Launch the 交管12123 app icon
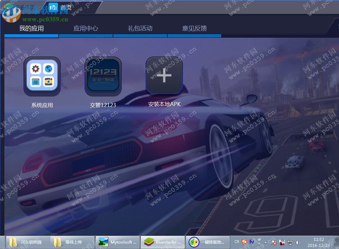This screenshot has width=339, height=249. [x=103, y=76]
